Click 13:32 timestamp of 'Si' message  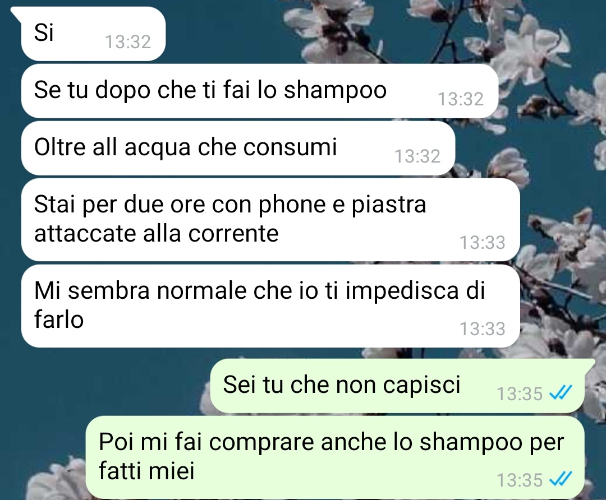tap(128, 41)
